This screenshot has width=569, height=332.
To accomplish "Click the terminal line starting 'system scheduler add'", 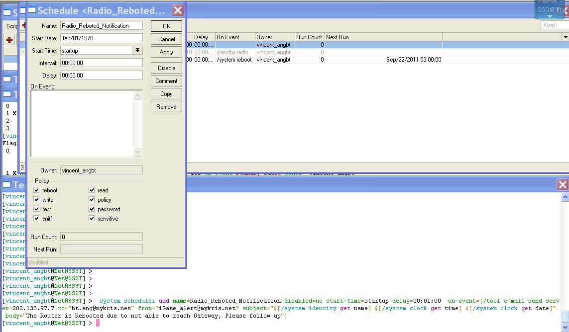I will (281, 301).
